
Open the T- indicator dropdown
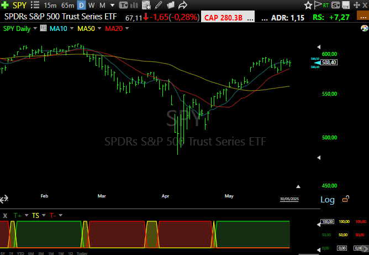[61, 215]
